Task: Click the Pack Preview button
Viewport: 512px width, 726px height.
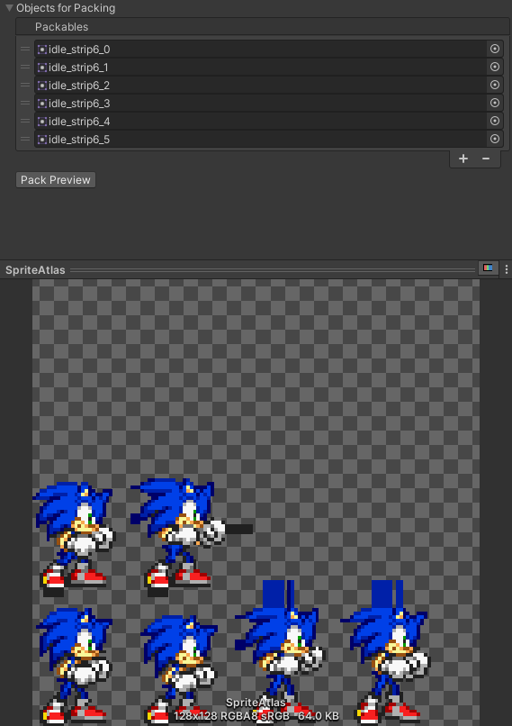Action: (x=56, y=179)
